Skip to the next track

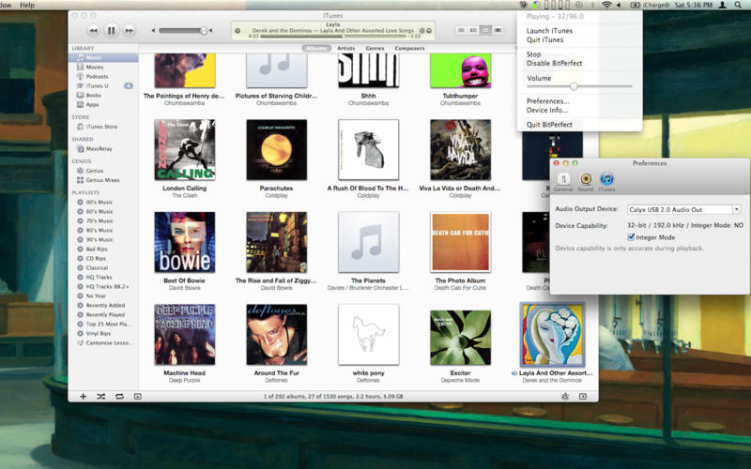click(x=130, y=30)
